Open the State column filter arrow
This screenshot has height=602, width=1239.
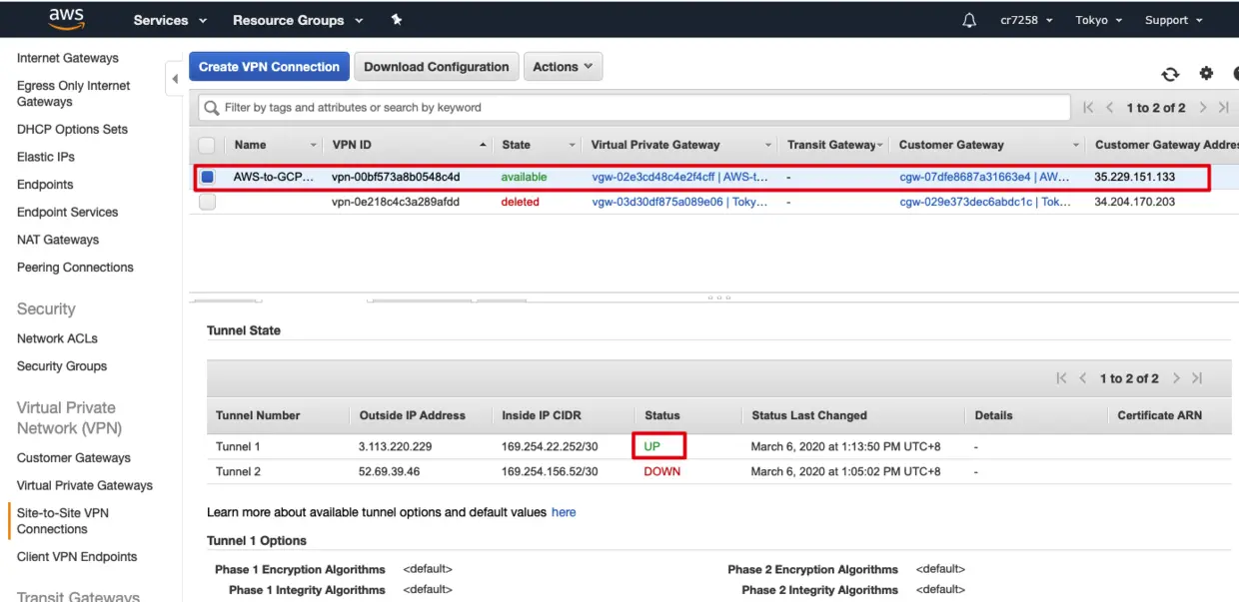[572, 145]
